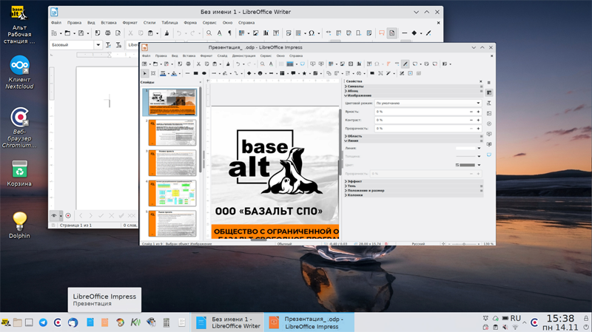Expand the Символы section in sidebar
Image resolution: width=592 pixels, height=332 pixels.
(x=355, y=87)
